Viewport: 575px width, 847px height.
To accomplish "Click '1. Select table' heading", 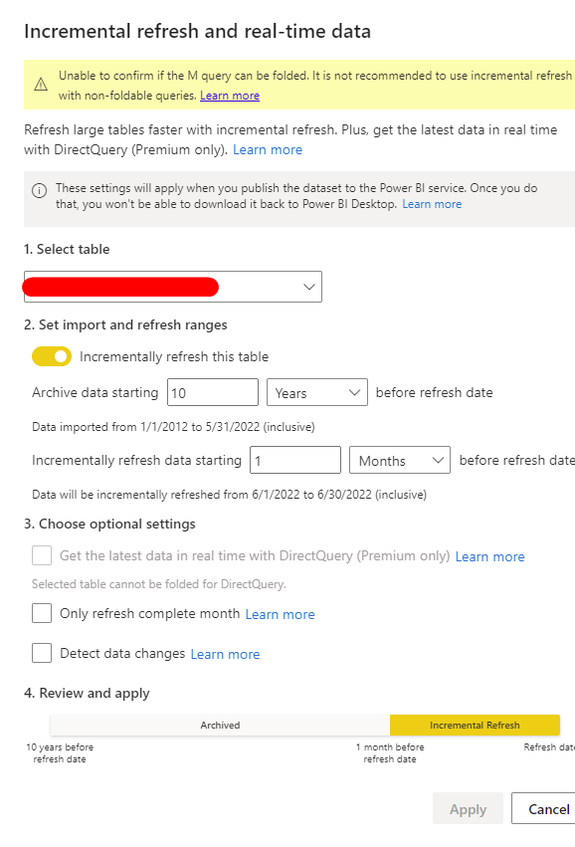I will click(67, 249).
